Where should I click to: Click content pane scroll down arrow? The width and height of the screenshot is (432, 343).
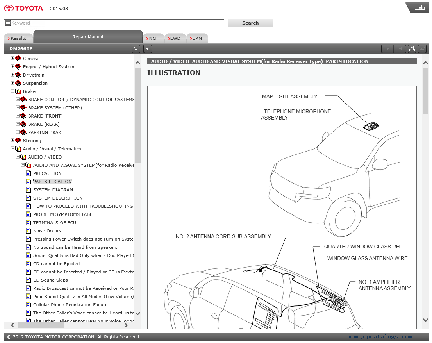425,320
